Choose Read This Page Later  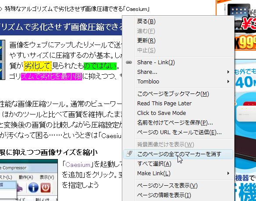point(164,104)
